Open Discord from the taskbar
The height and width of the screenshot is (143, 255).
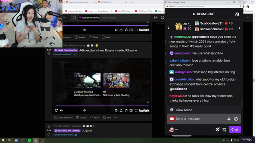point(16,140)
